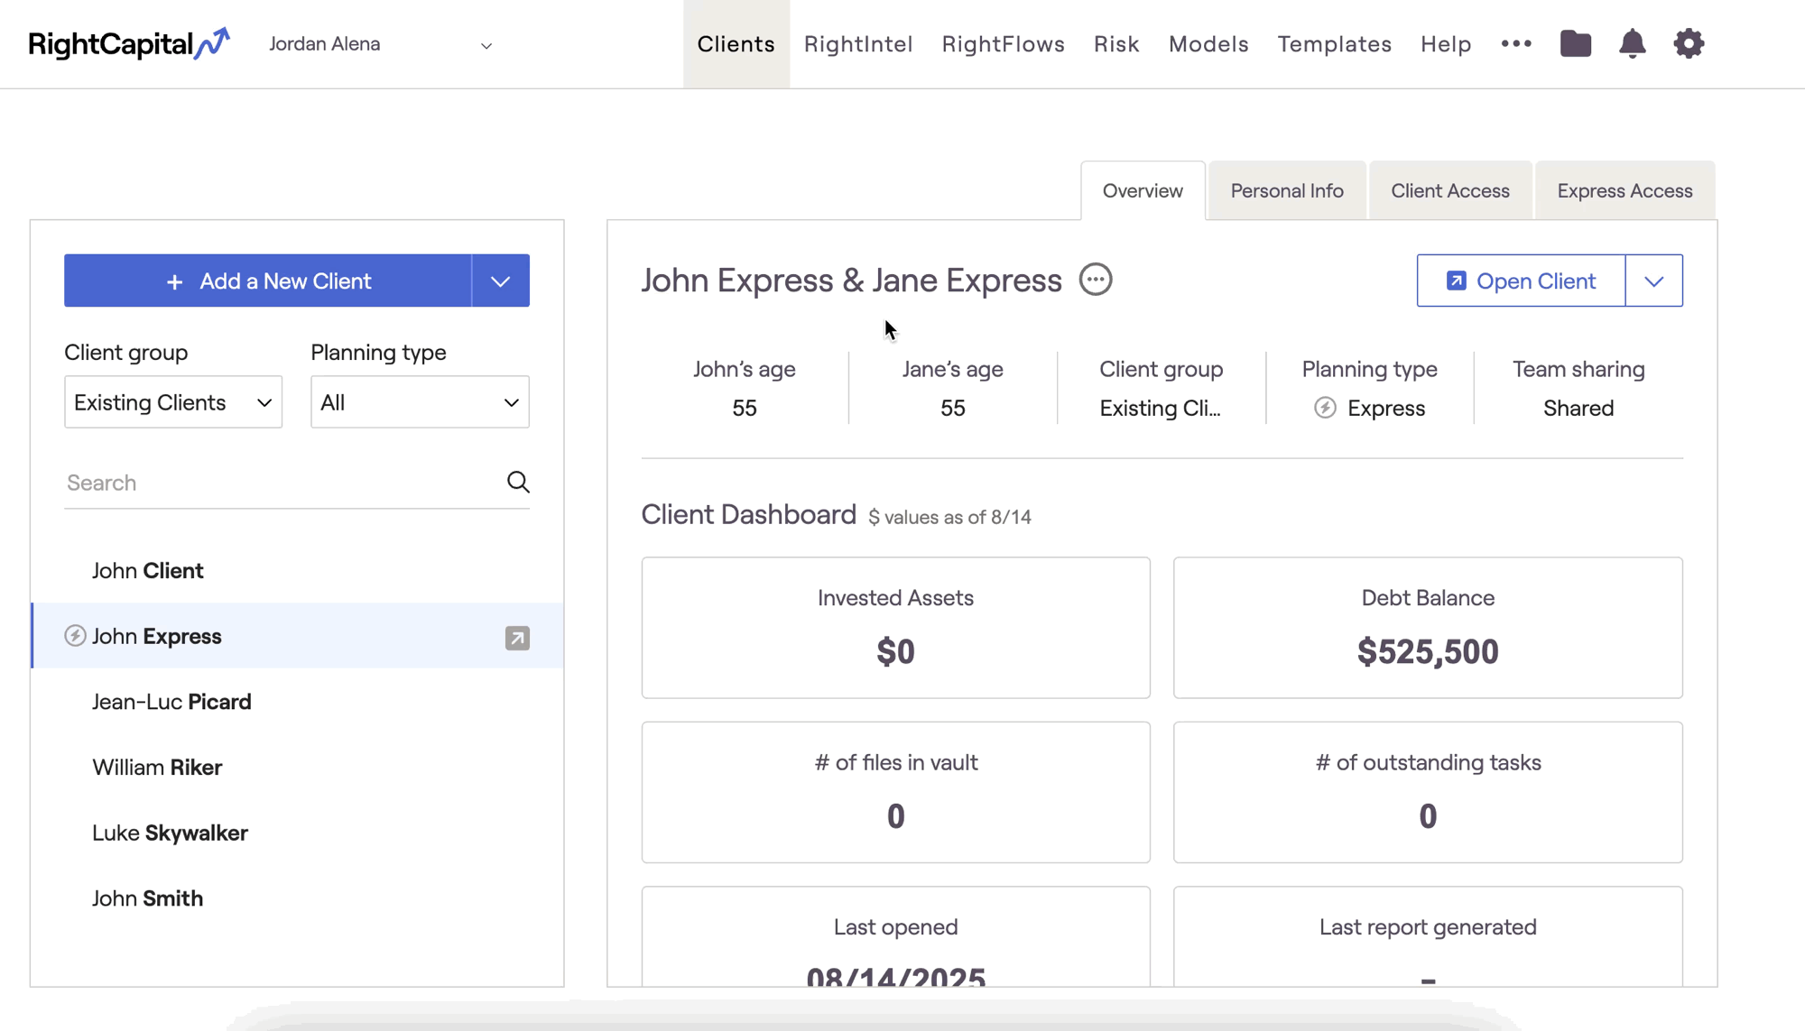Open the Planning type All dropdown
This screenshot has width=1805, height=1031.
click(x=420, y=402)
